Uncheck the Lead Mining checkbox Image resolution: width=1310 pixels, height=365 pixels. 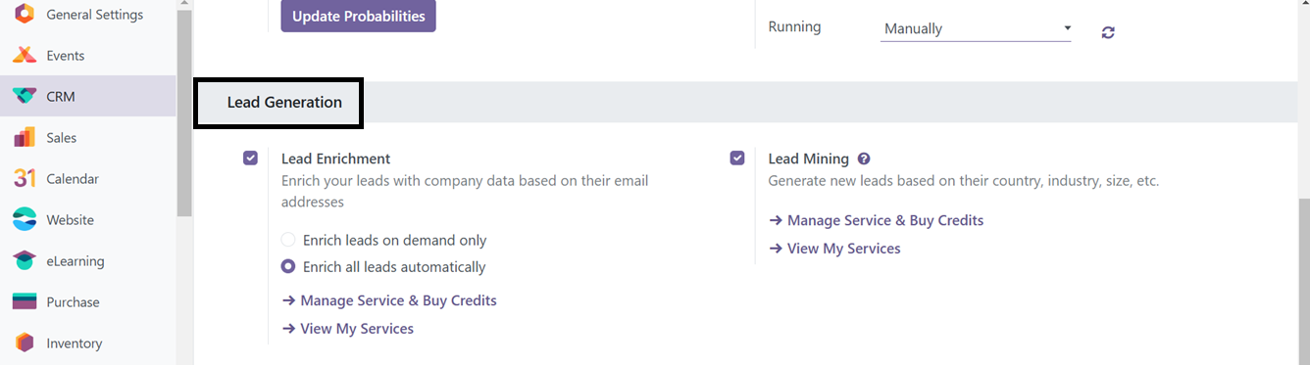coord(737,158)
